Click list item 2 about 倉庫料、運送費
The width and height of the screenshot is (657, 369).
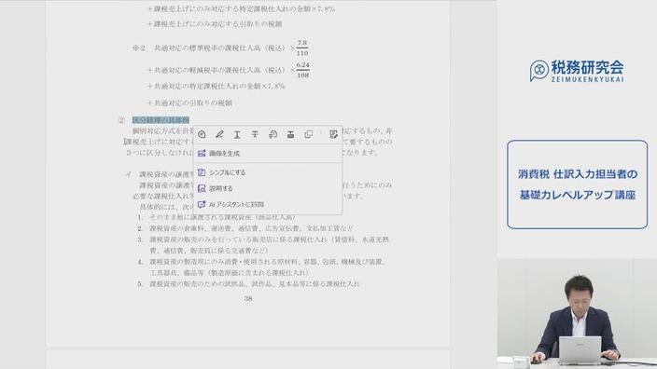click(245, 228)
